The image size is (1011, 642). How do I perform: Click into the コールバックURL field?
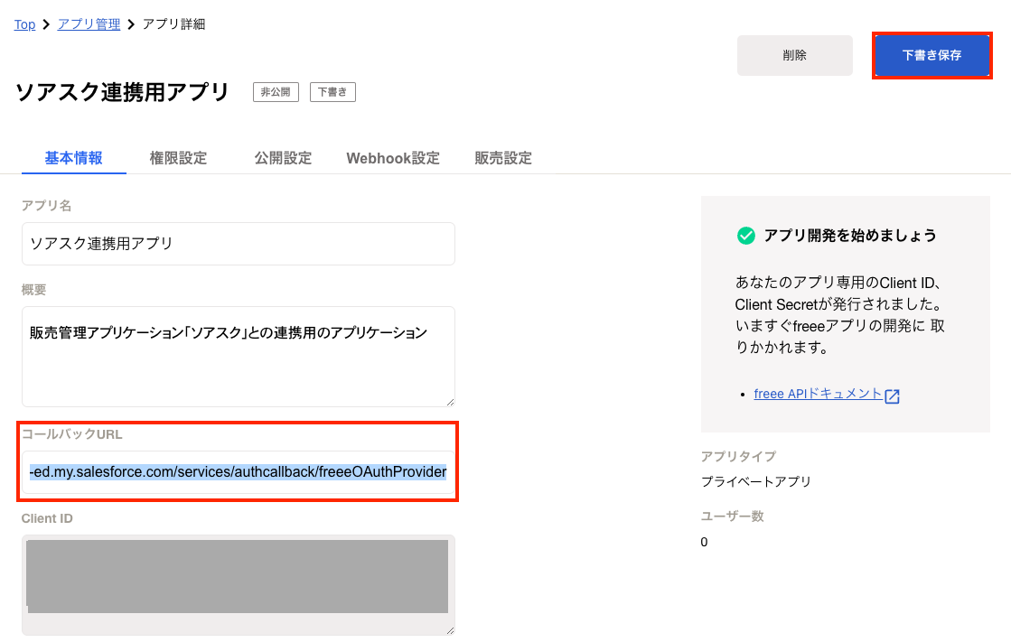click(238, 472)
